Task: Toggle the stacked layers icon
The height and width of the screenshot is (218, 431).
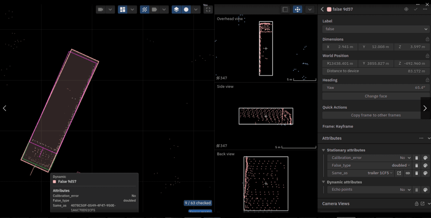Action: click(x=176, y=10)
